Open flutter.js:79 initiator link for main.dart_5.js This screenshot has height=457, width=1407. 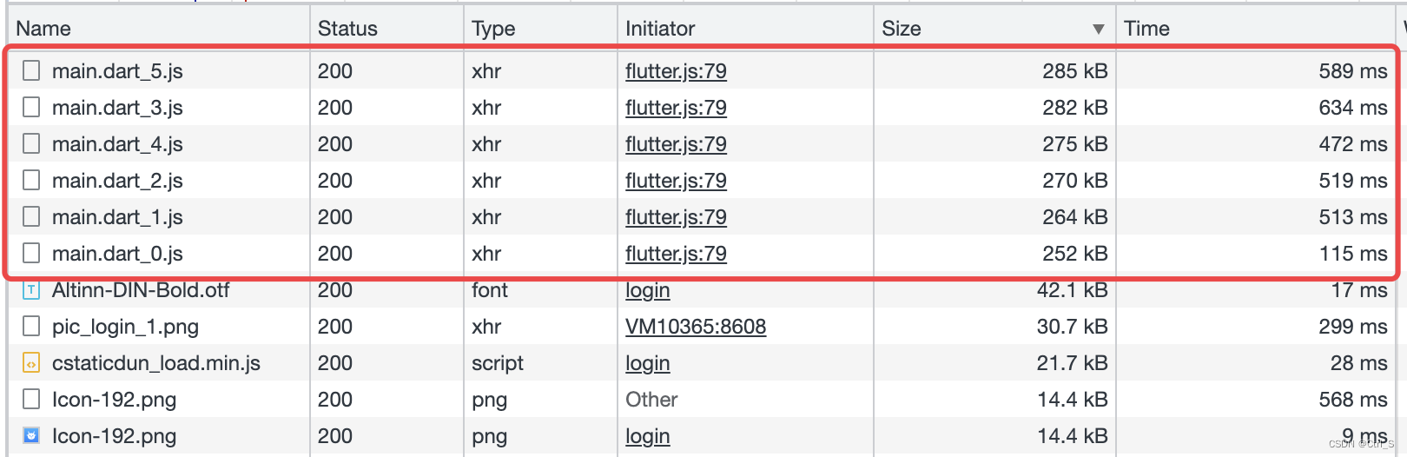676,71
